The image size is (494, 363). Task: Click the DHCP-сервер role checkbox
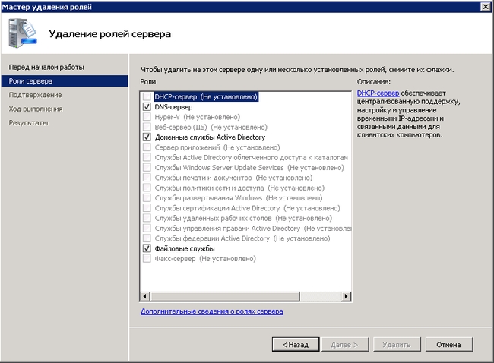(x=147, y=97)
